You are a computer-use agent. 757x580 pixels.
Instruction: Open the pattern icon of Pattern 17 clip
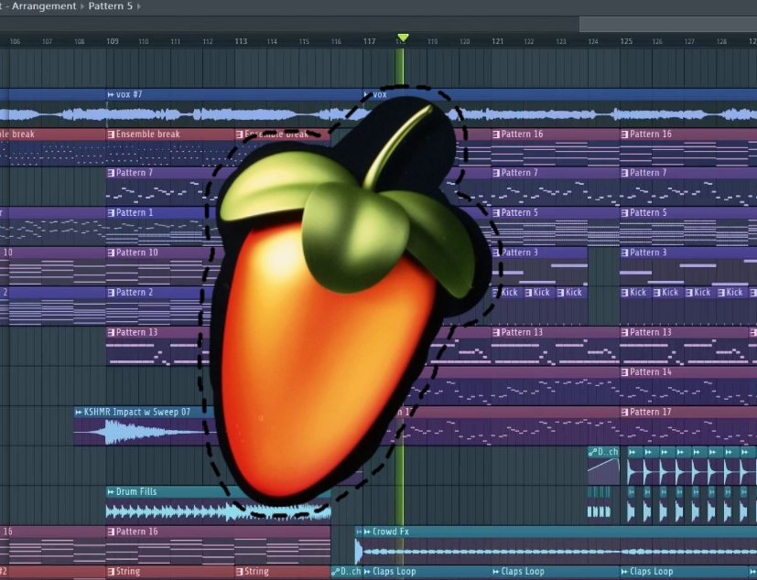click(624, 412)
